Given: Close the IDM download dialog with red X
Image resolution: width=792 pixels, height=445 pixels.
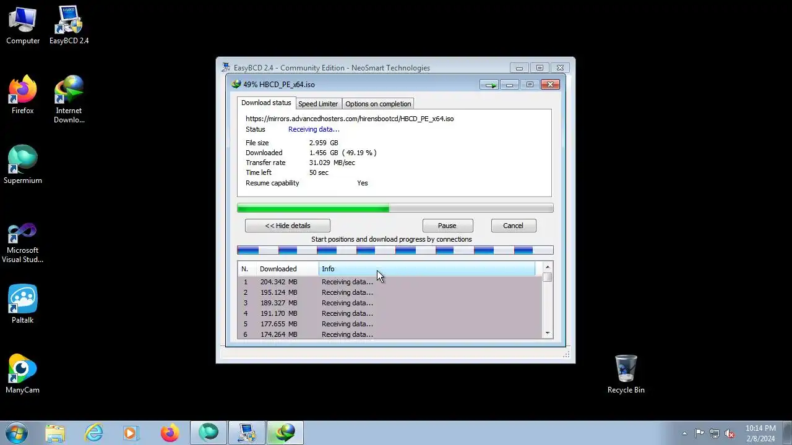Looking at the screenshot, I should (550, 85).
